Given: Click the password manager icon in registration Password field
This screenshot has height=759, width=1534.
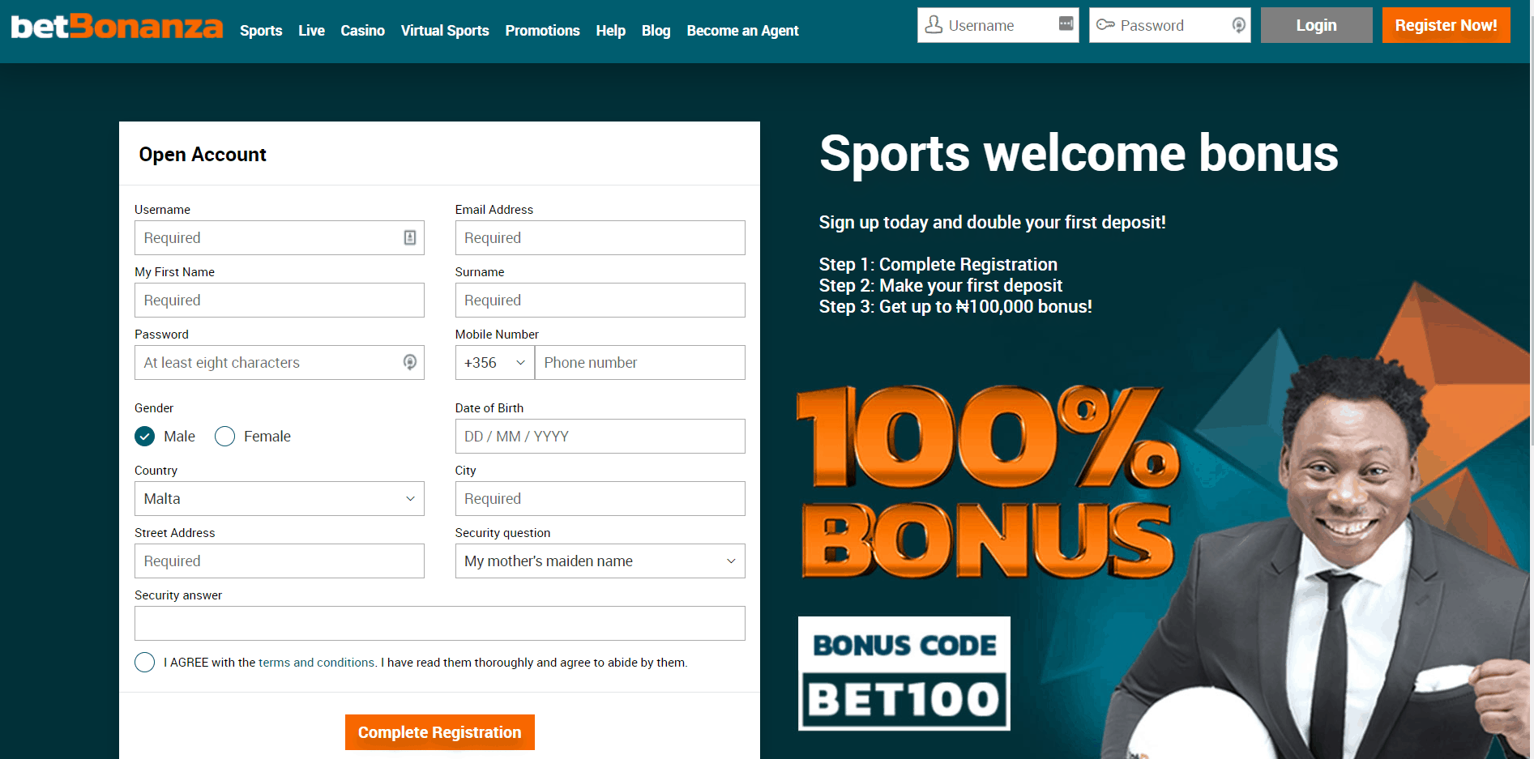Looking at the screenshot, I should 410,362.
